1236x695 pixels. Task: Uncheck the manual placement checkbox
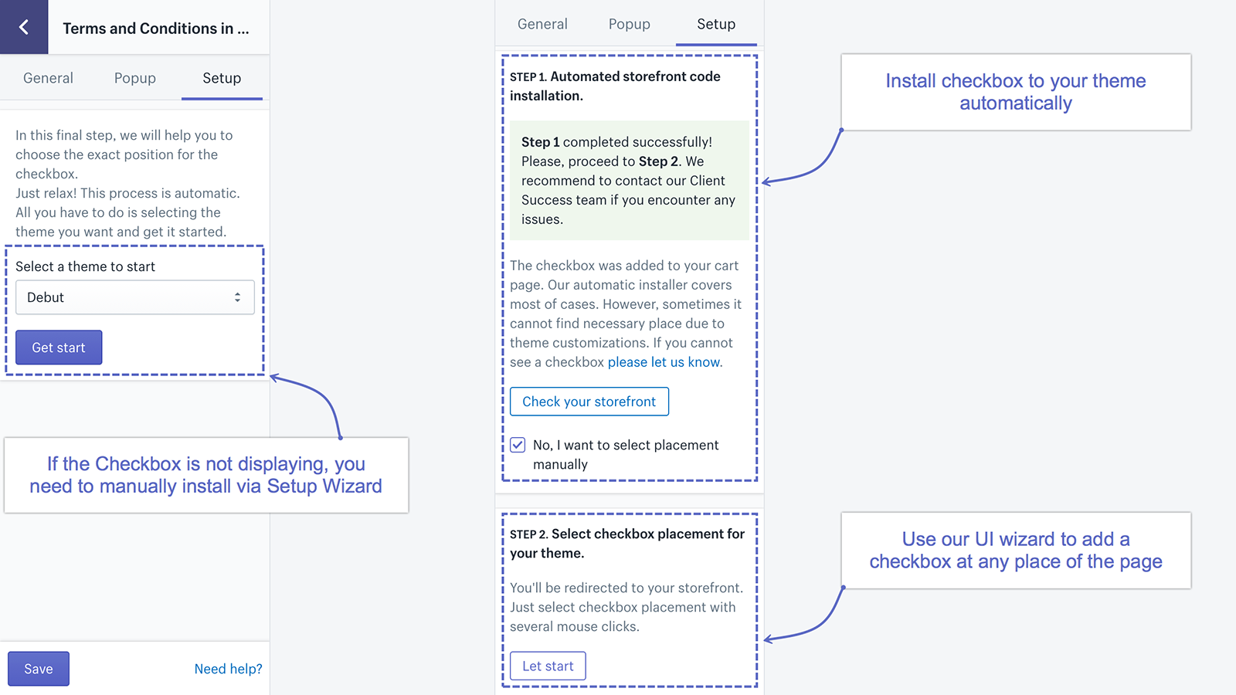click(x=518, y=445)
